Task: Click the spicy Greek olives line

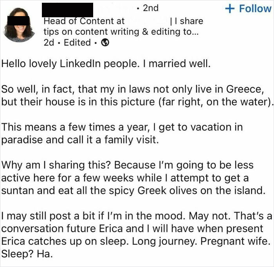Action: [x=133, y=191]
